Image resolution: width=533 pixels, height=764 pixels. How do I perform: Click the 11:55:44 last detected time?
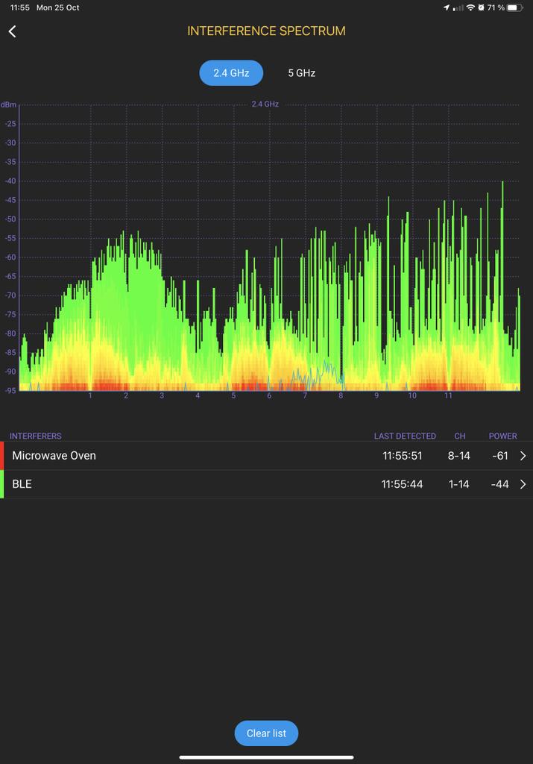[402, 484]
